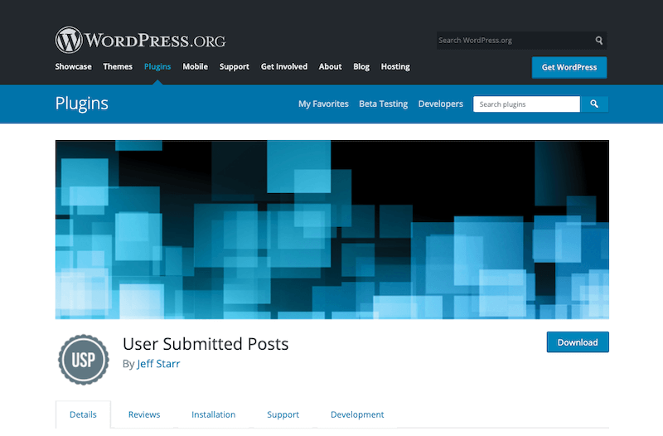Open the Mobile navigation link
This screenshot has width=663, height=436.
coord(195,67)
